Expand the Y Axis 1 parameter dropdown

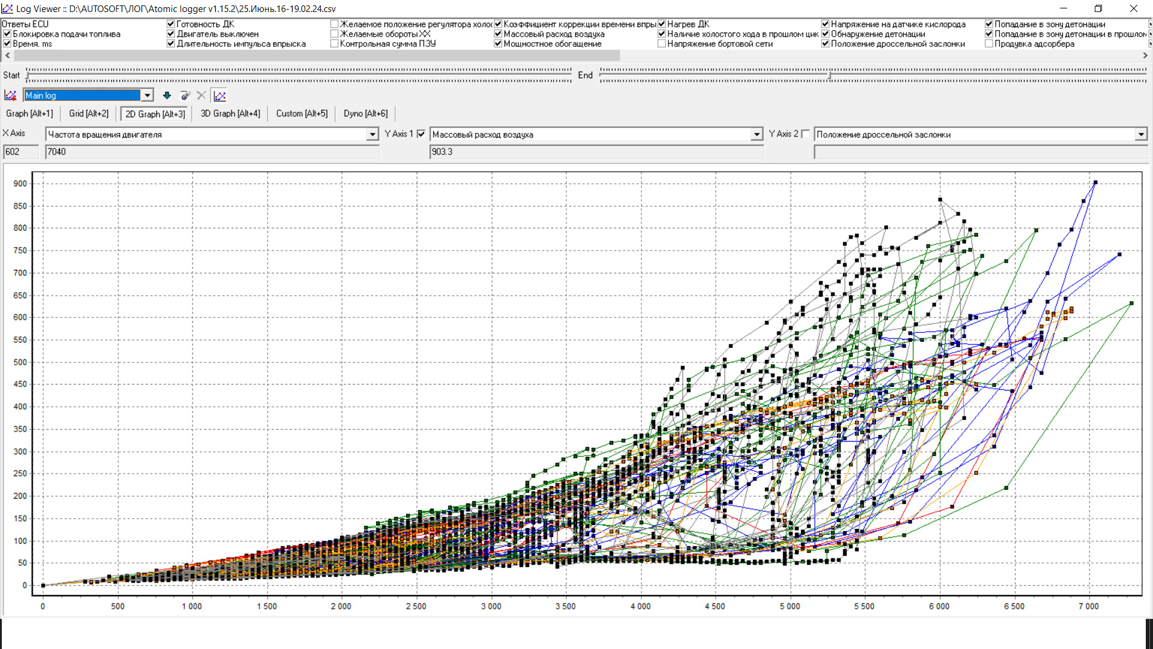tap(757, 135)
